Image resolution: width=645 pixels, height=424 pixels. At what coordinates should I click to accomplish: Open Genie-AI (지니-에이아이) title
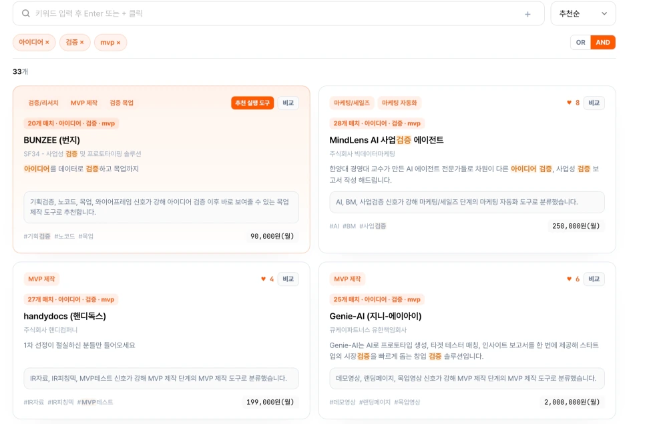pos(375,317)
